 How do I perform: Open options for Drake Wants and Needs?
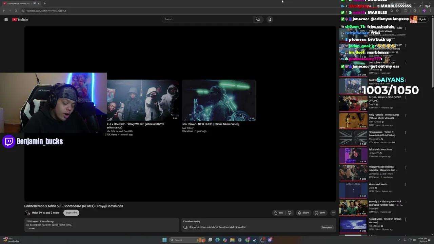[406, 184]
